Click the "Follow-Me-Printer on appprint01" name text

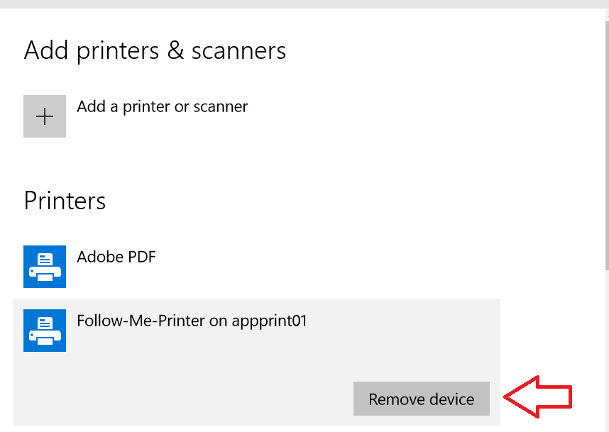click(192, 321)
